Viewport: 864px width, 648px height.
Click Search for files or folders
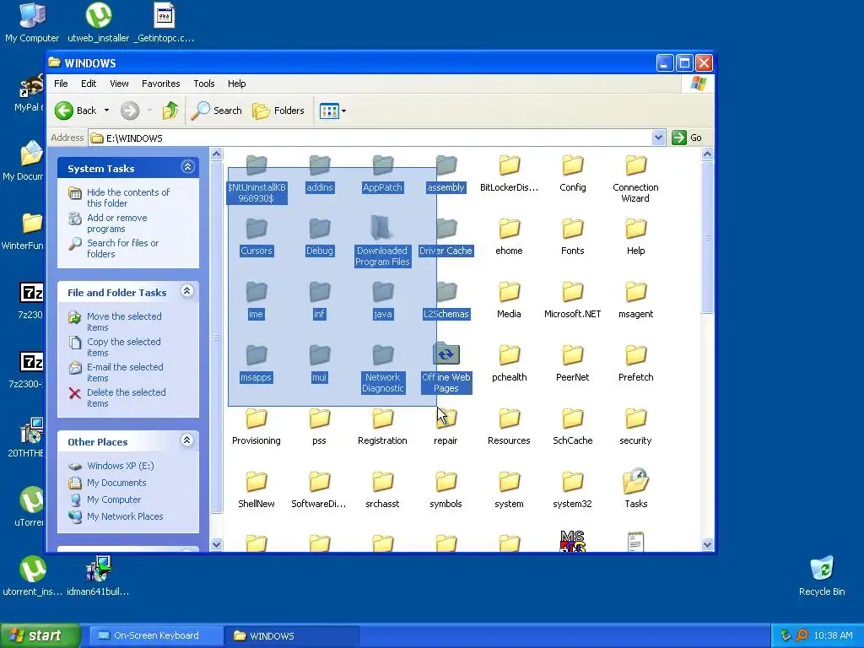tap(122, 249)
